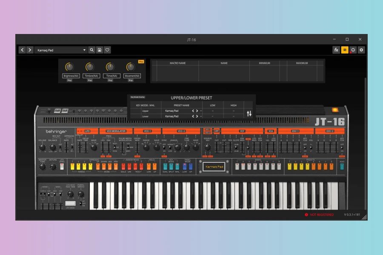Click the SOURCE MIX knob
Image resolution: width=383 pixels, height=255 pixels.
click(207, 147)
